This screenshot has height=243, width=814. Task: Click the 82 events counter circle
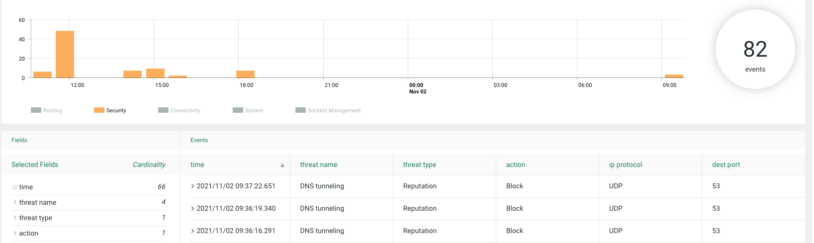point(755,49)
